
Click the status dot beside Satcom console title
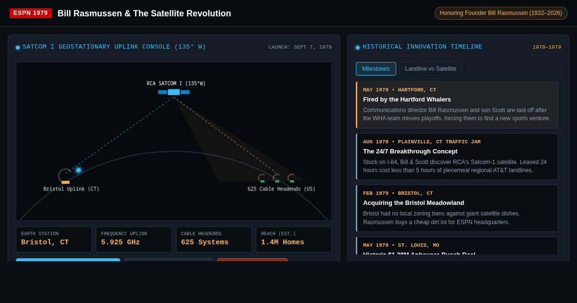click(x=18, y=48)
